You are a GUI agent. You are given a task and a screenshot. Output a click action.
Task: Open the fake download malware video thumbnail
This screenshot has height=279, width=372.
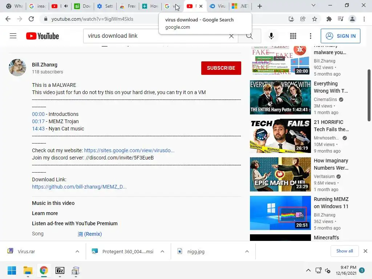[280, 61]
